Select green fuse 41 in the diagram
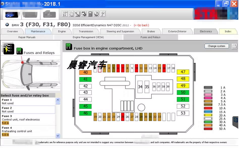239x148 pixels. [85, 79]
